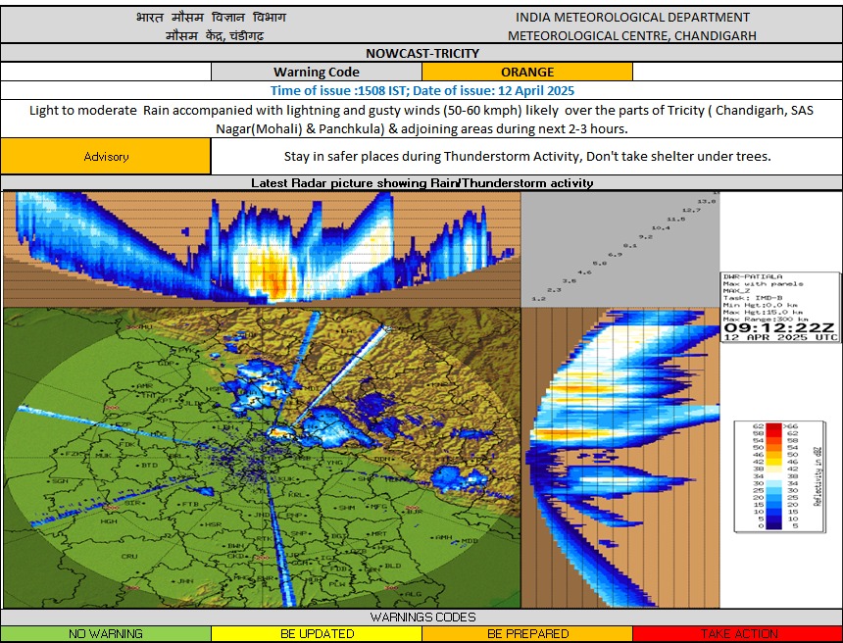Click the JND station label on map
The width and height of the screenshot is (843, 643).
point(262,515)
